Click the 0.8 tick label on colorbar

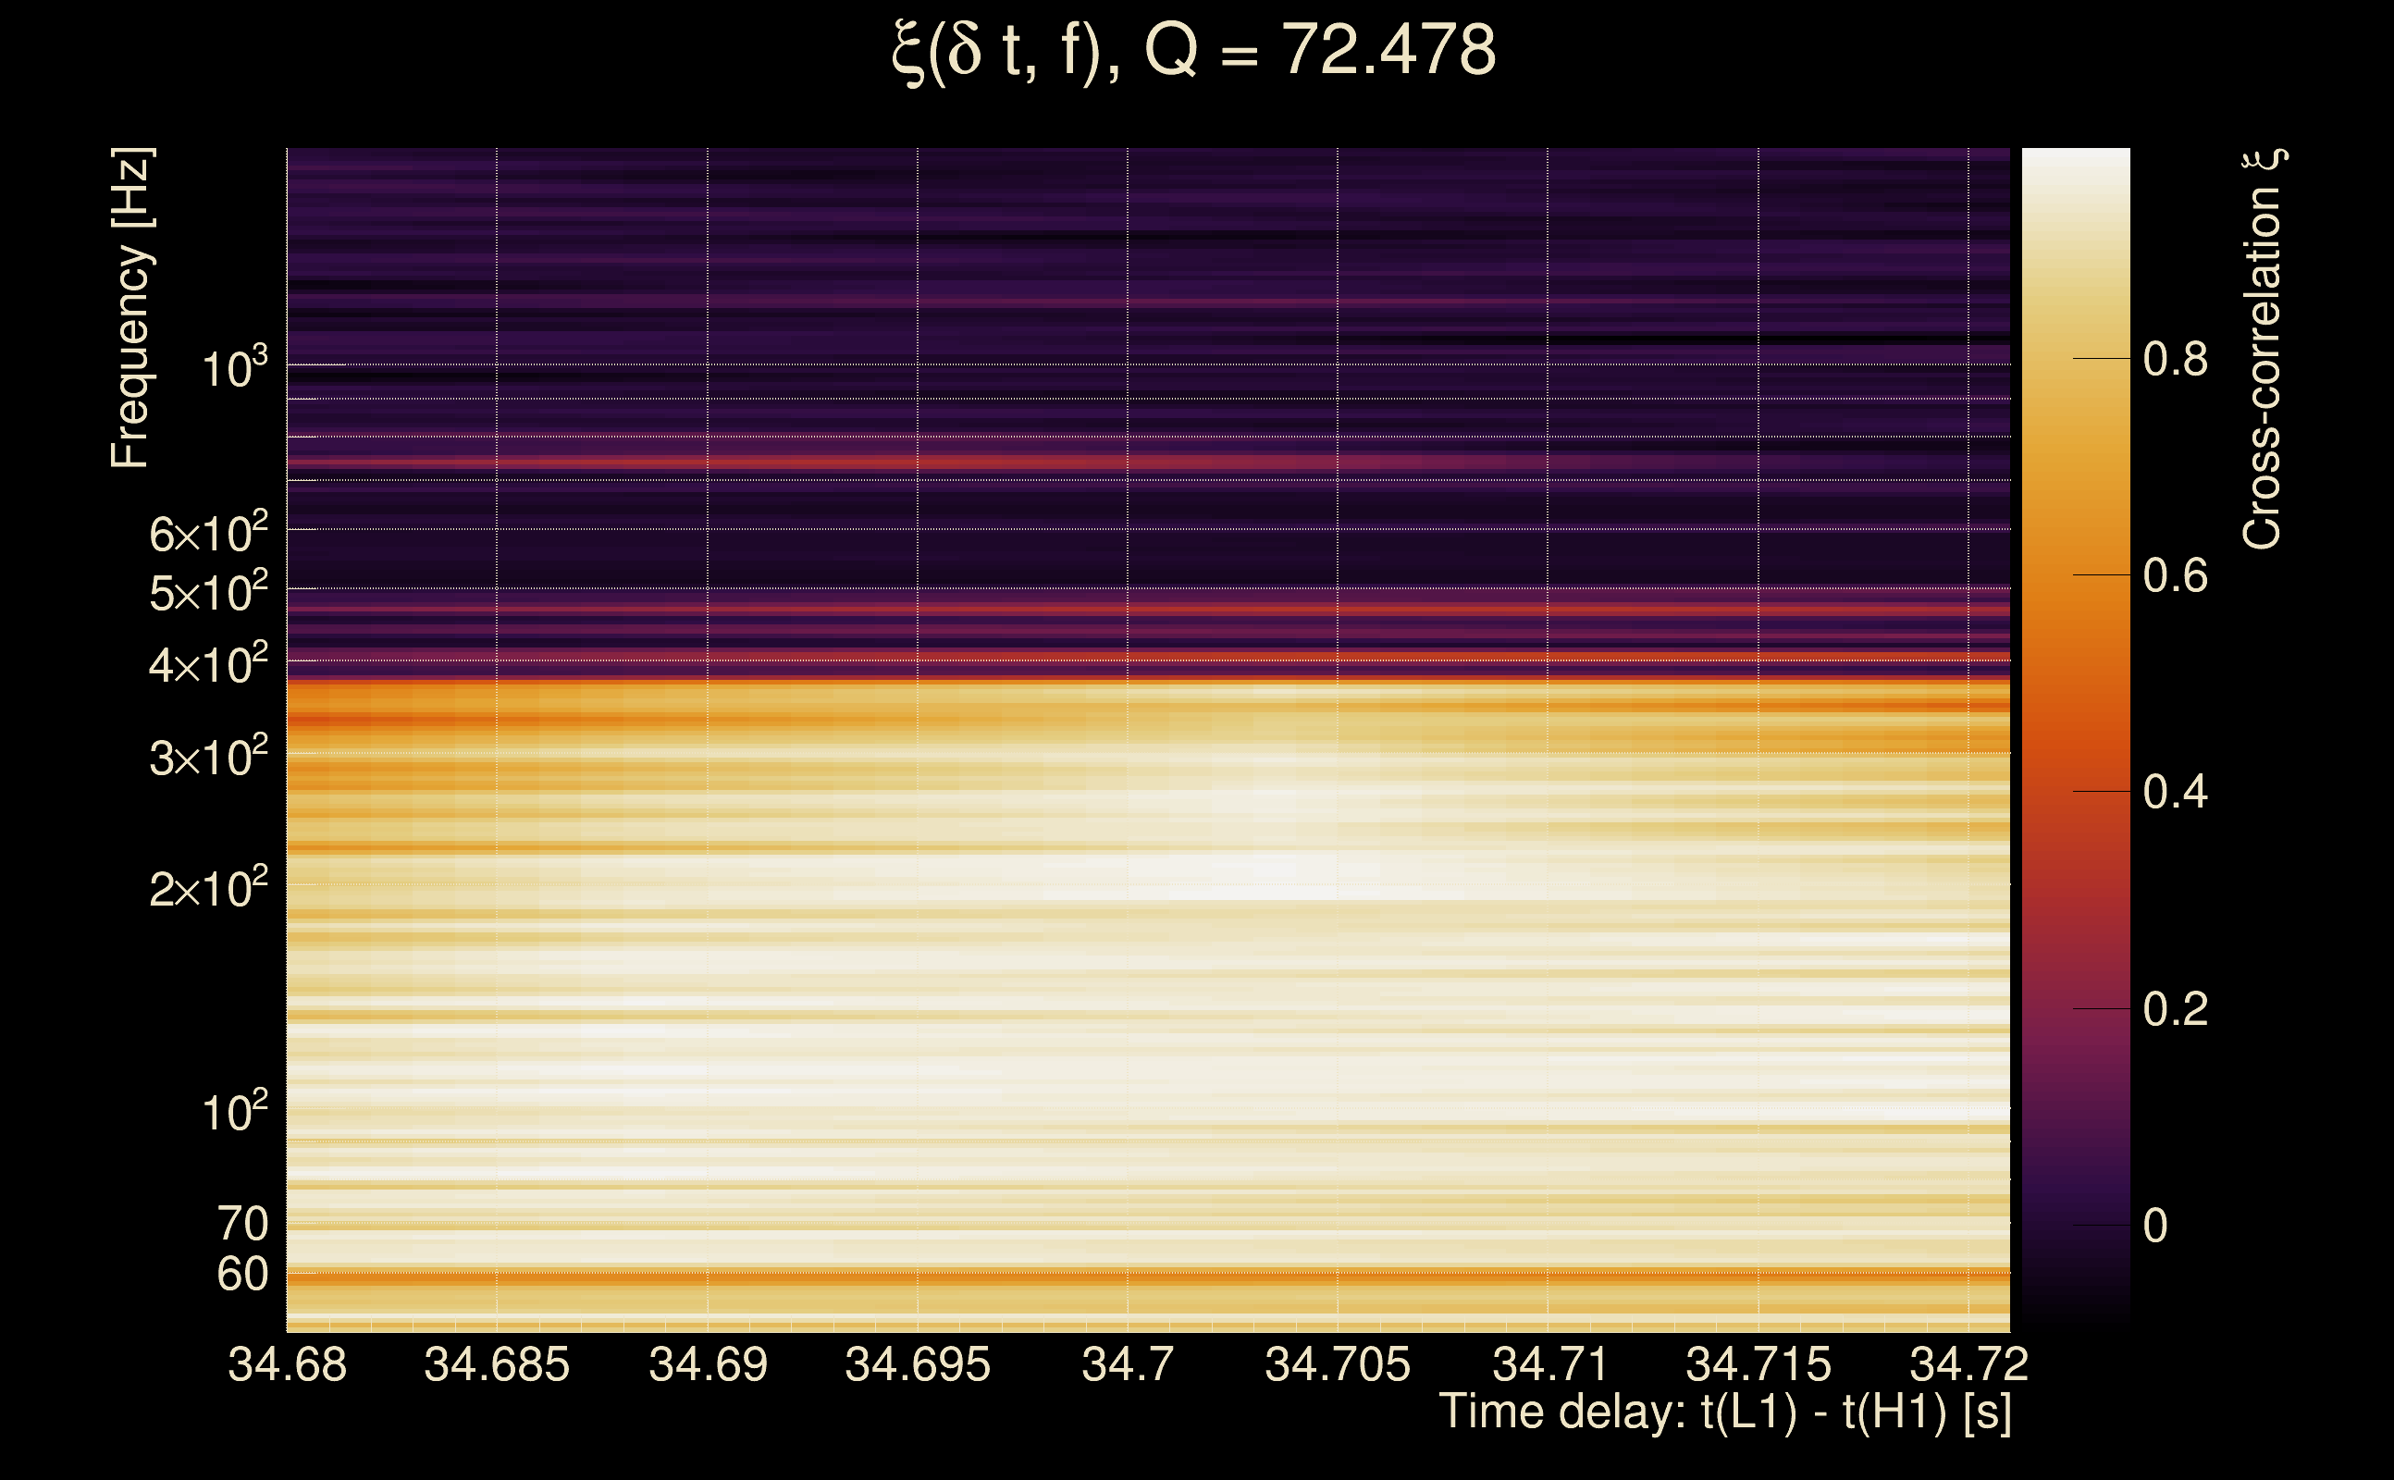2175,359
